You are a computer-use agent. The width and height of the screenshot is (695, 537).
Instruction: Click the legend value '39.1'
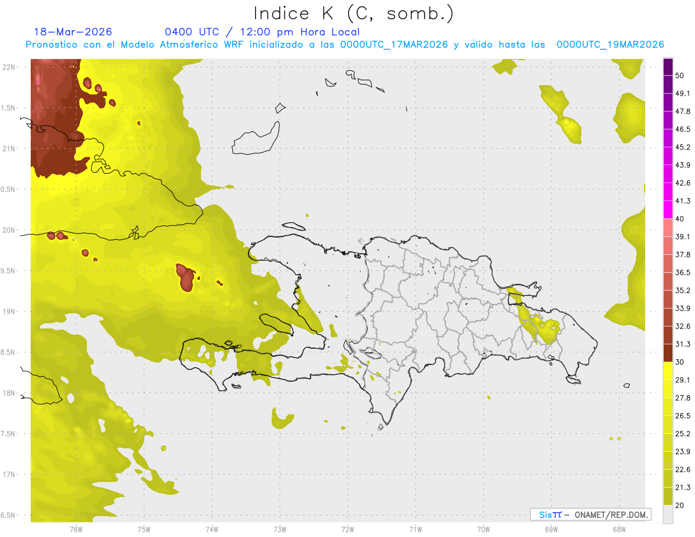click(683, 236)
